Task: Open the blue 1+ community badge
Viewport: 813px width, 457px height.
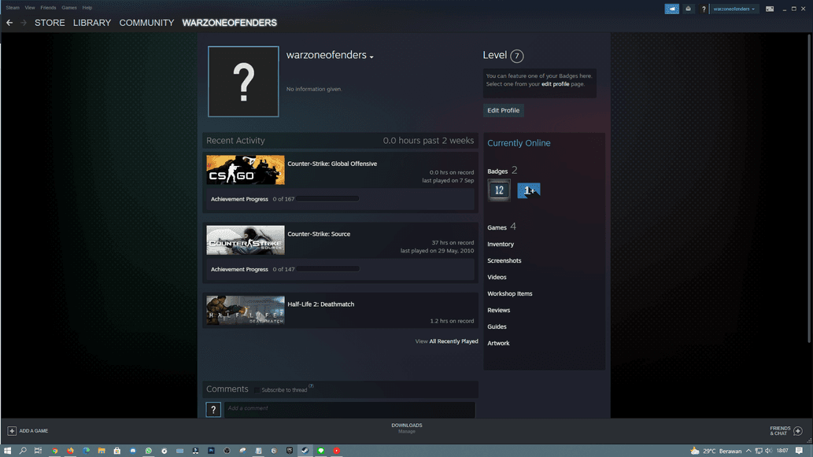Action: pos(528,190)
